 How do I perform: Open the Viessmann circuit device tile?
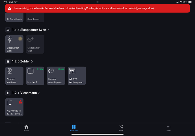click(14, 107)
